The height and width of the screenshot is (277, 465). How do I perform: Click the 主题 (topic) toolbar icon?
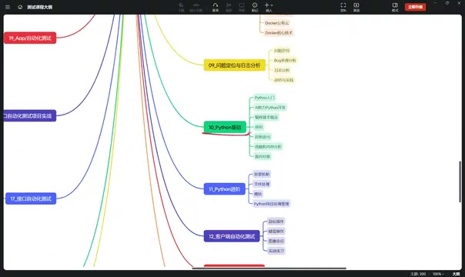pyautogui.click(x=181, y=7)
